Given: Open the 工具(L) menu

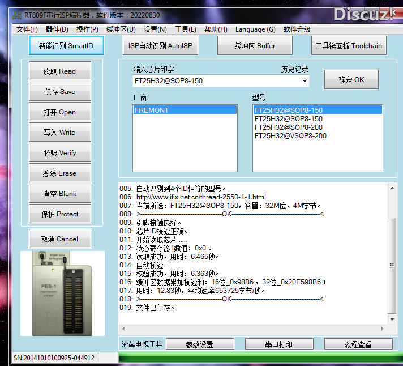Looking at the screenshot, I should coord(185,29).
